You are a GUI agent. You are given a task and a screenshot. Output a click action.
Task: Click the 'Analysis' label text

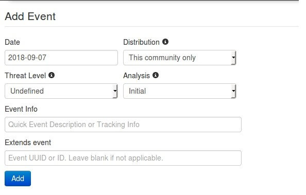137,76
